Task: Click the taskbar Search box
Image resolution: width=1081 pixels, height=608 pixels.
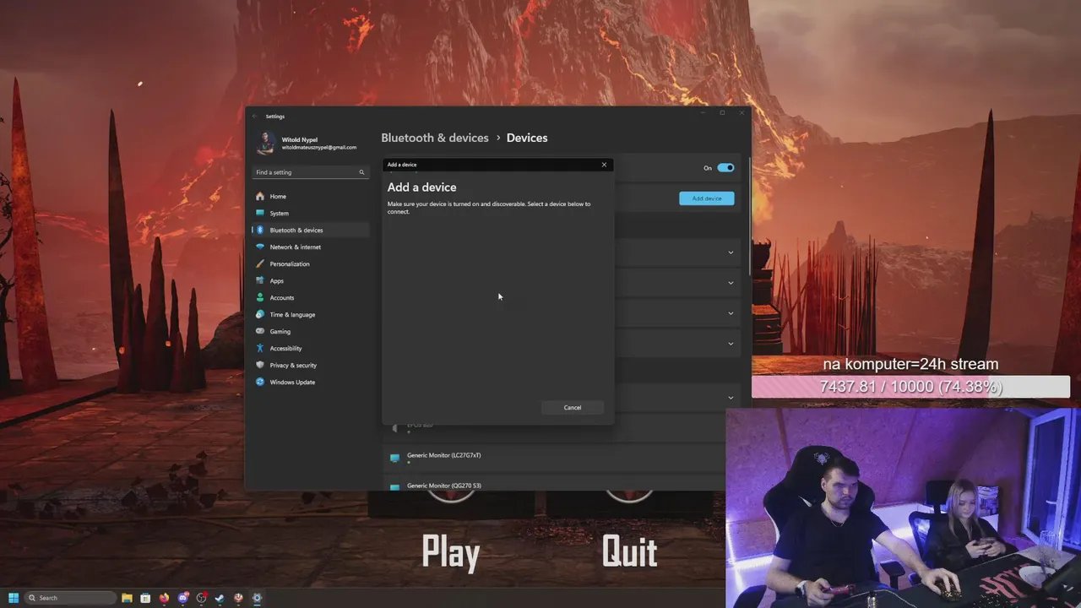Action: tap(70, 598)
